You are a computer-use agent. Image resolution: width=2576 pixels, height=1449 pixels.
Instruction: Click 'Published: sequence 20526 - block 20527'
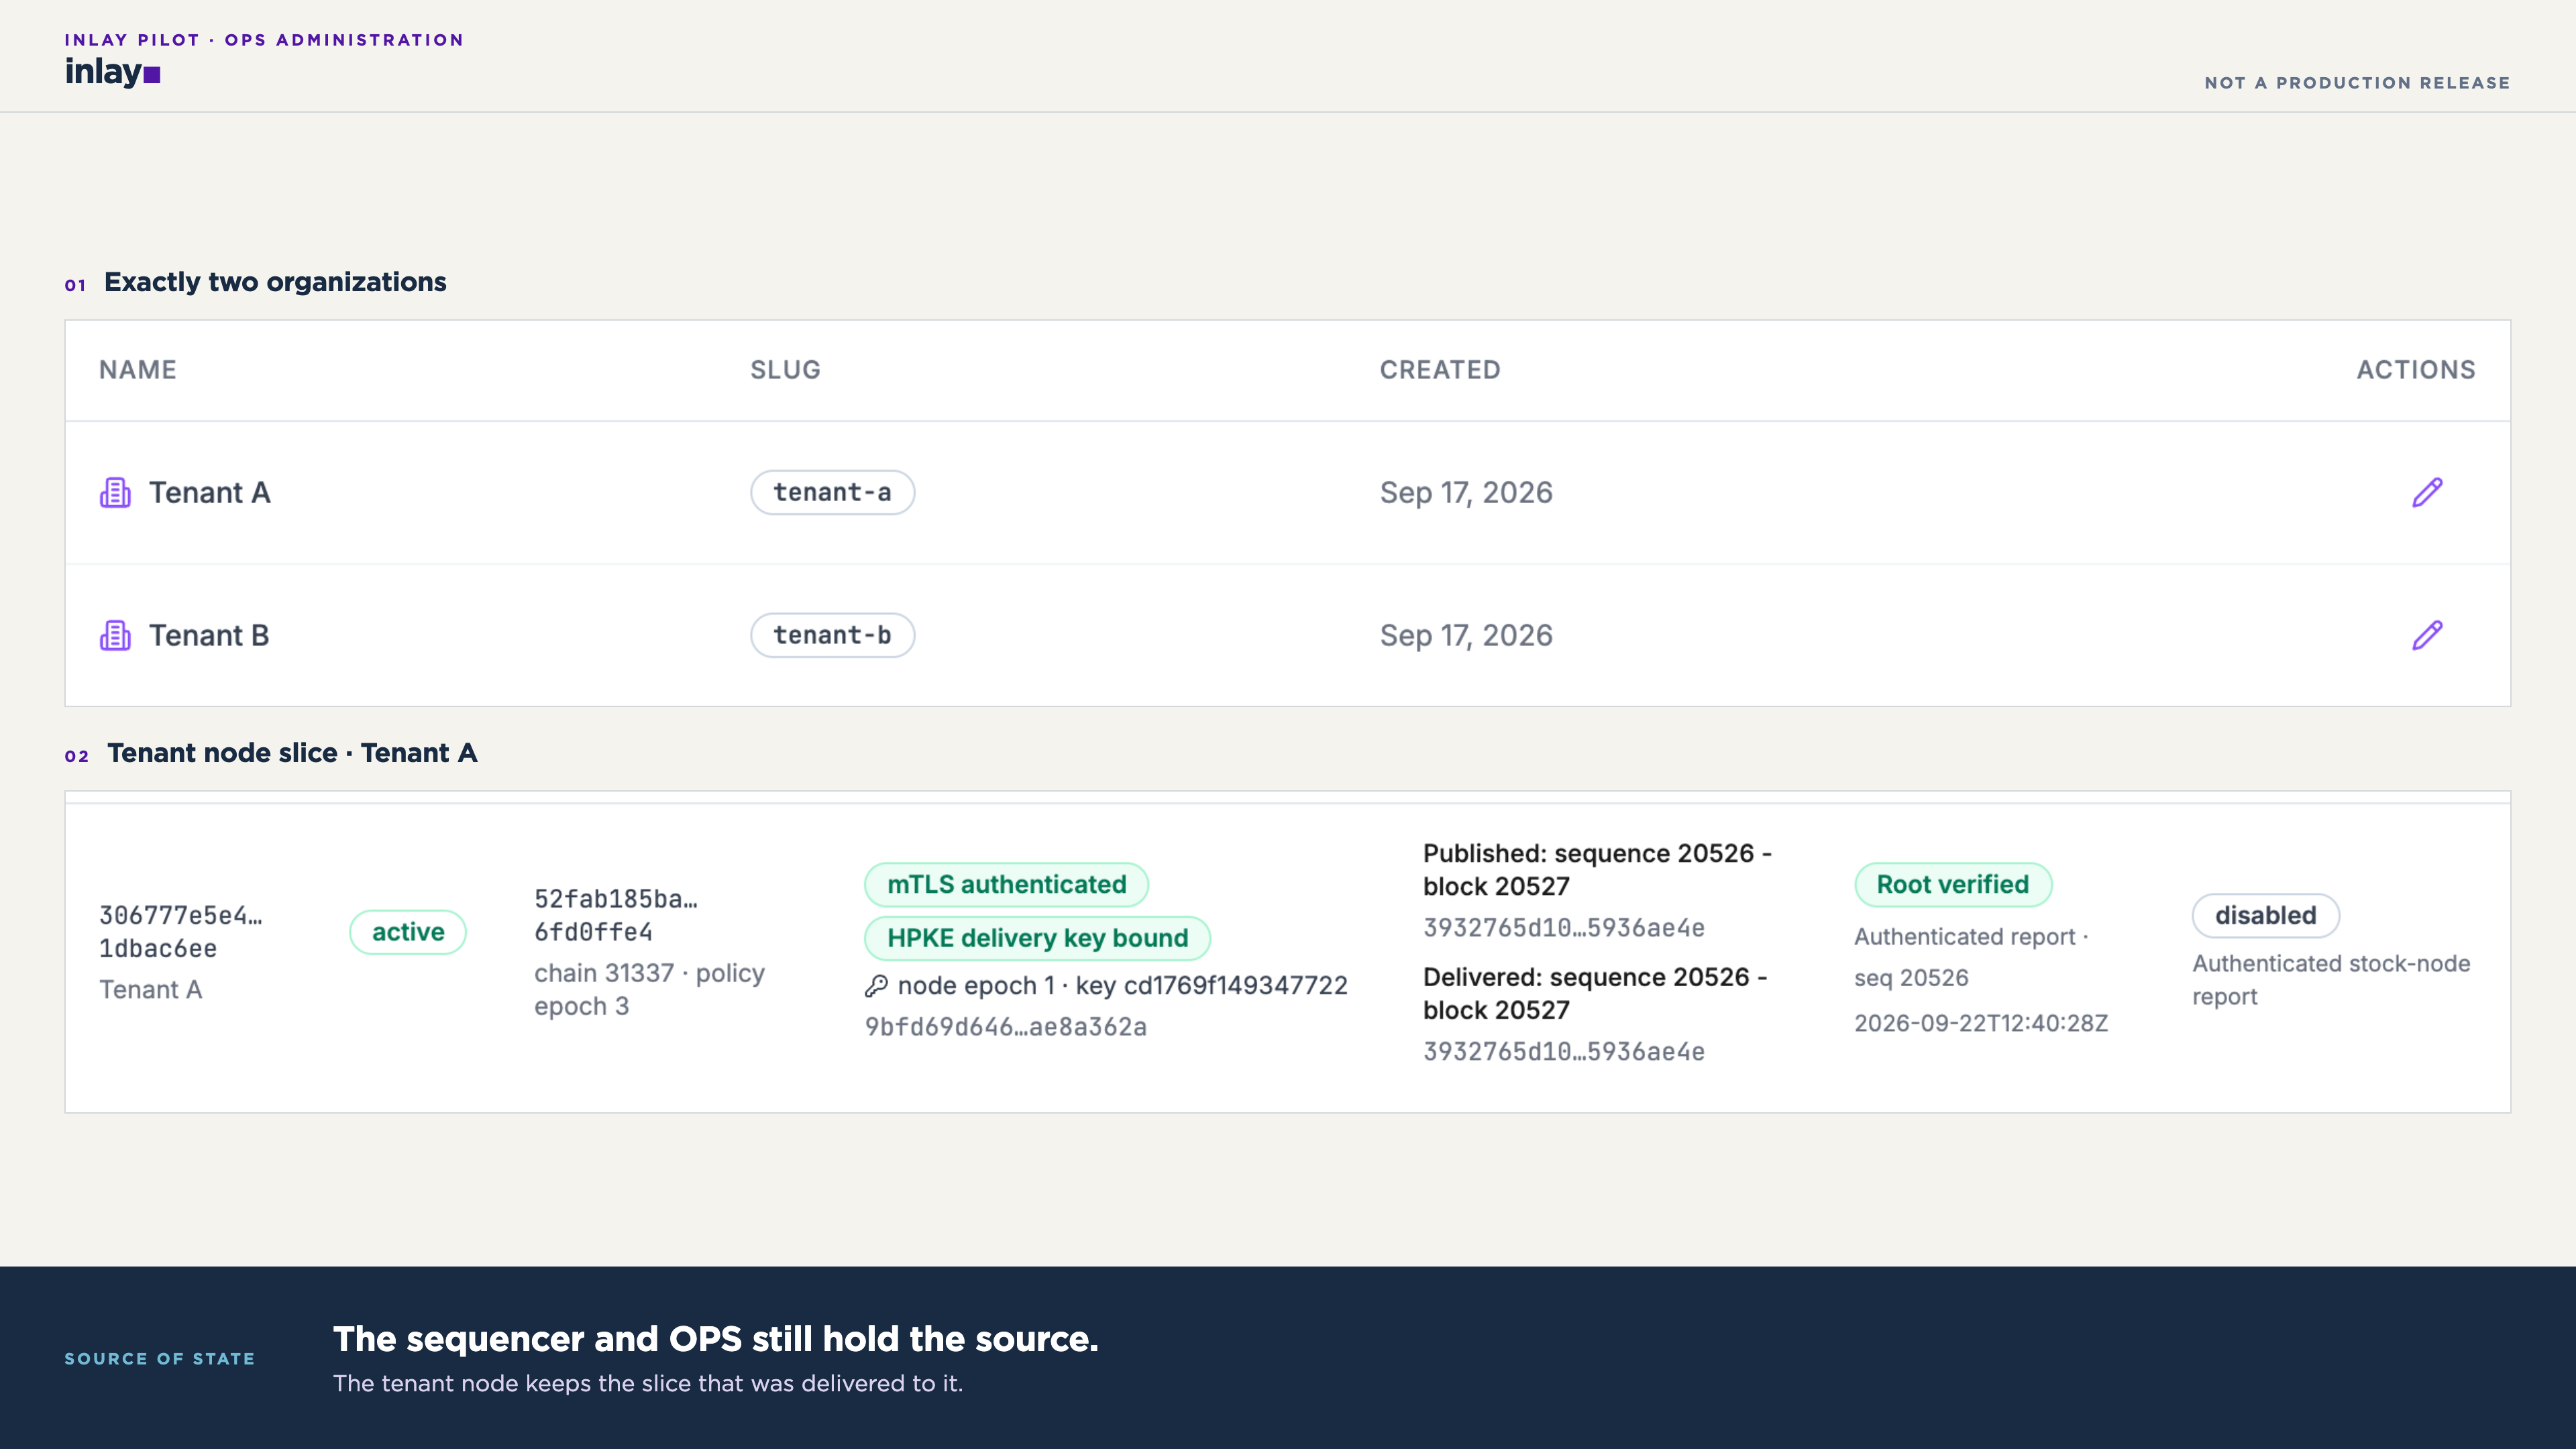pyautogui.click(x=1597, y=870)
